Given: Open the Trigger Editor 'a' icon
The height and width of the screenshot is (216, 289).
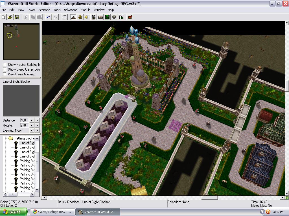Looking at the screenshot, I should point(80,17).
